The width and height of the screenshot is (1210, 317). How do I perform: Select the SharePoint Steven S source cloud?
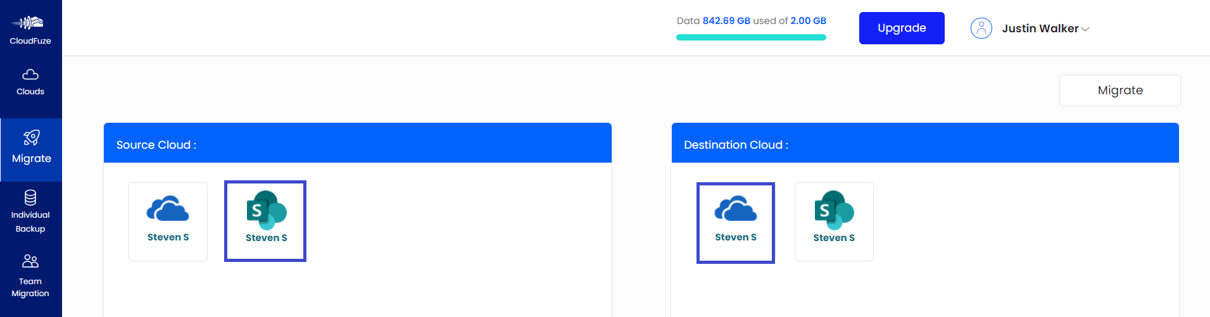pos(265,221)
